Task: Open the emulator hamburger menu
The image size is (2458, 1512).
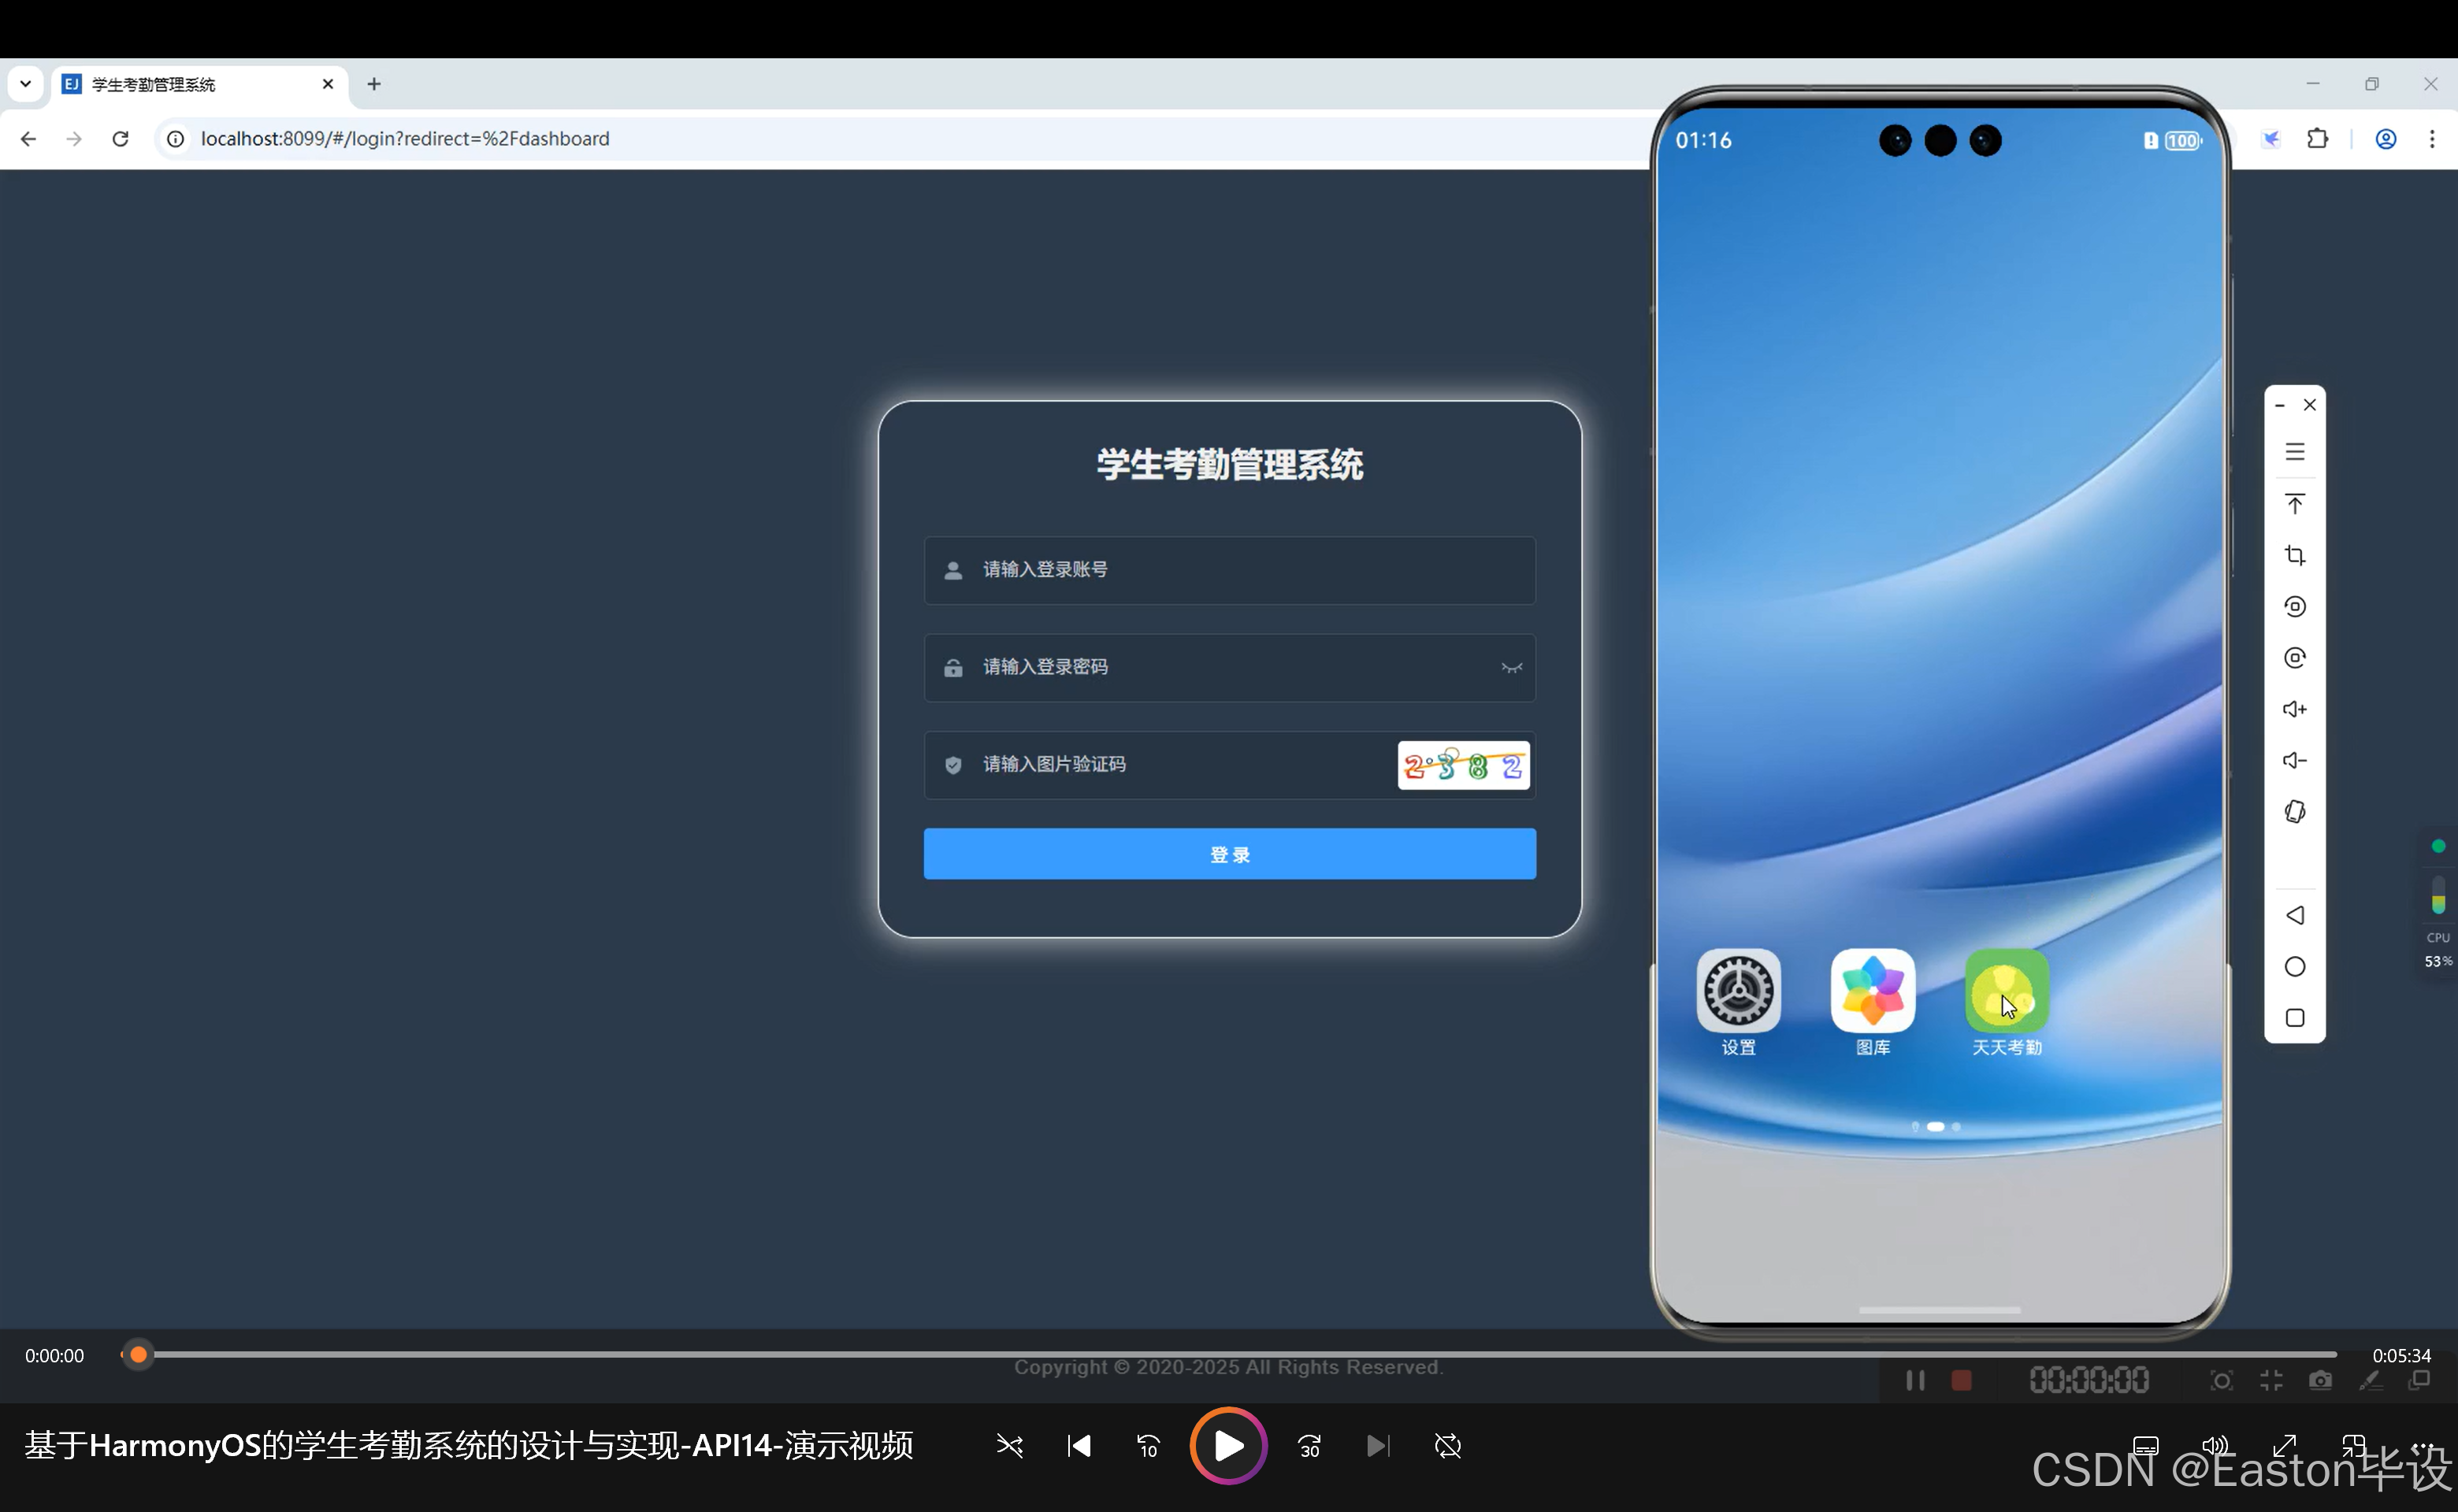Action: 2294,452
